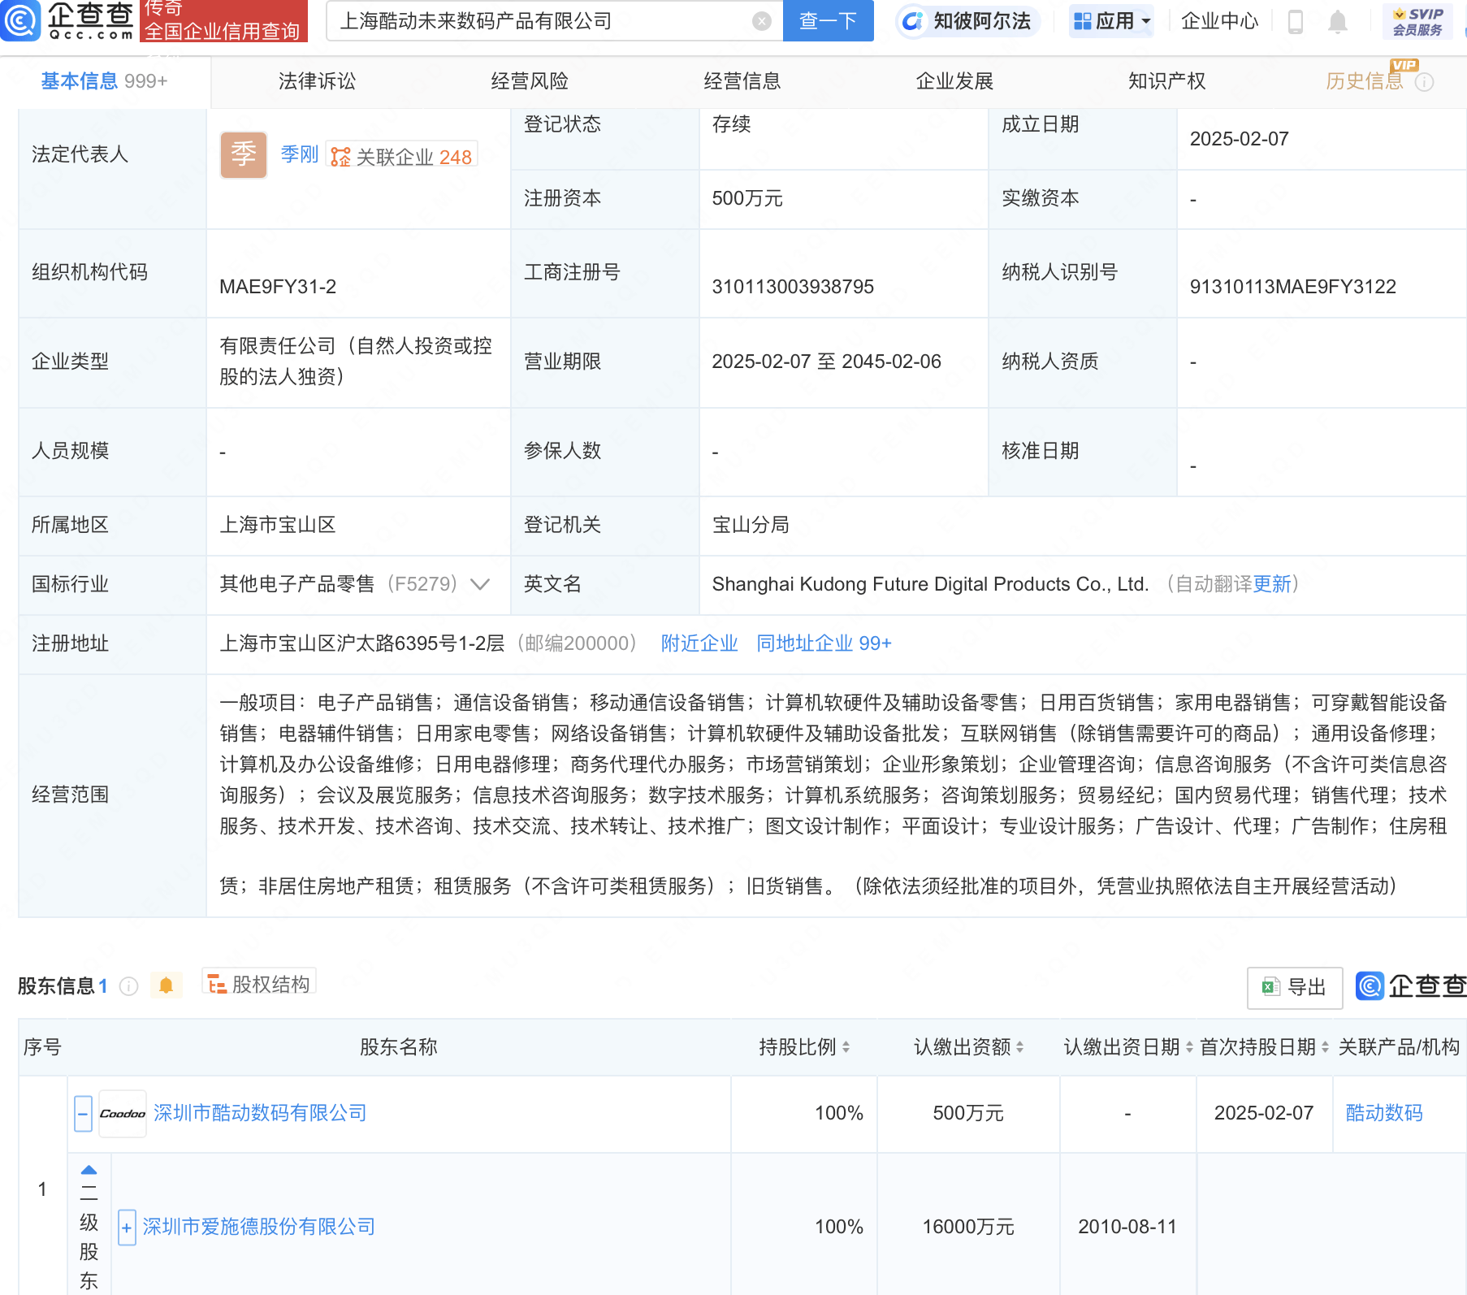
Task: Open the 应用 dropdown menu
Action: click(1111, 21)
